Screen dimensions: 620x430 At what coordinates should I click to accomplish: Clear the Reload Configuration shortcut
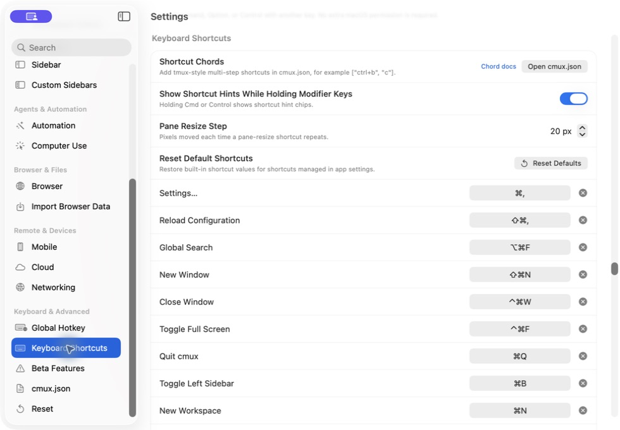point(583,220)
